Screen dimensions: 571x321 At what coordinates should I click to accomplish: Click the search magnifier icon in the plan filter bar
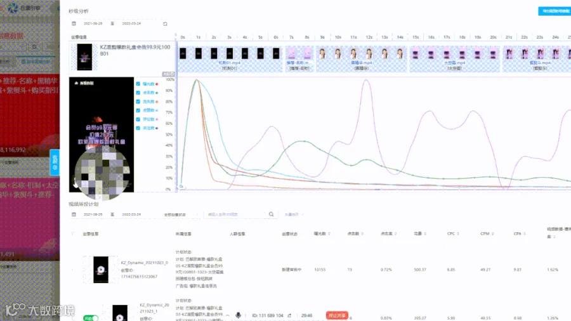click(x=272, y=214)
